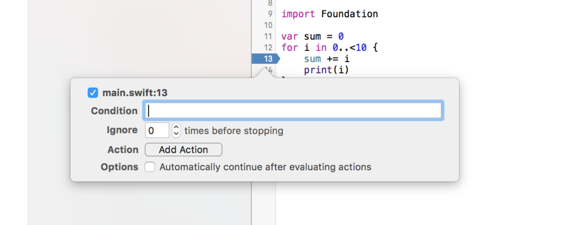This screenshot has width=561, height=225.
Task: Disable the main.swift:13 breakpoint checkbox
Action: (x=93, y=93)
